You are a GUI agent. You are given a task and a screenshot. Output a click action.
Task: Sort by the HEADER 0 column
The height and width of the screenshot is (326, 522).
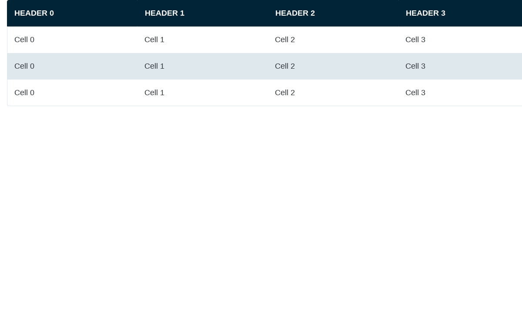[34, 13]
